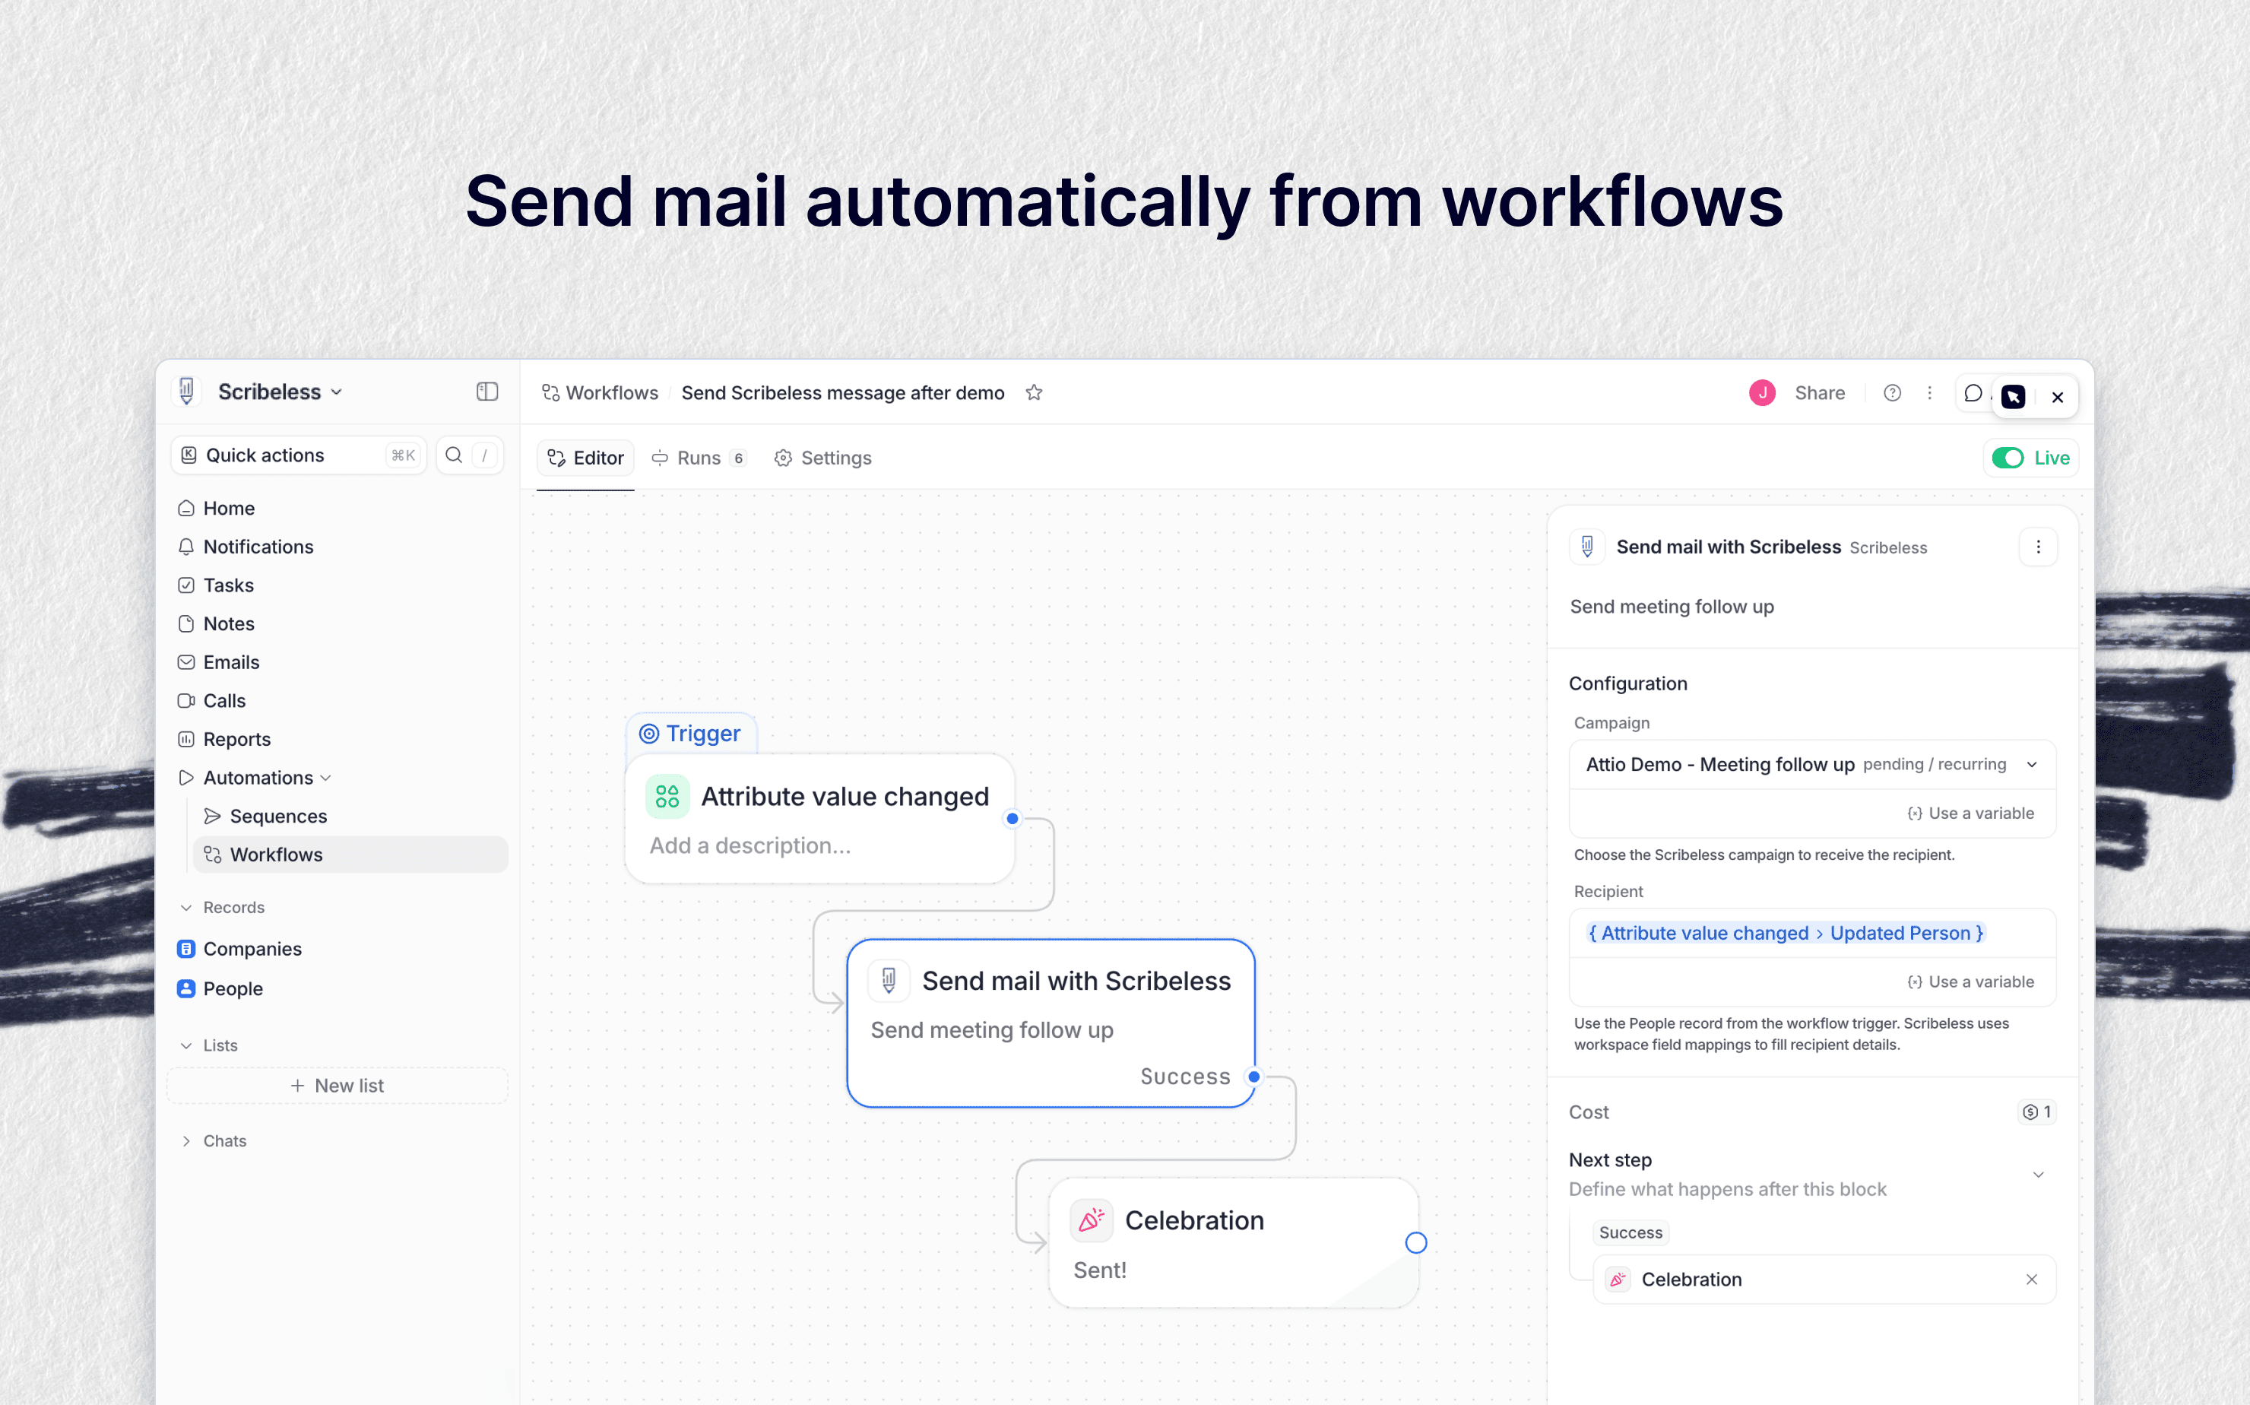Expand the Automations section chevron

(326, 778)
